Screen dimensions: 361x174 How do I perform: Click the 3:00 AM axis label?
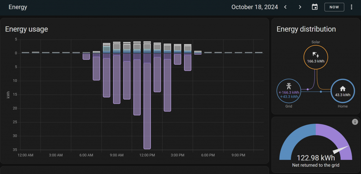pyautogui.click(x=56, y=155)
